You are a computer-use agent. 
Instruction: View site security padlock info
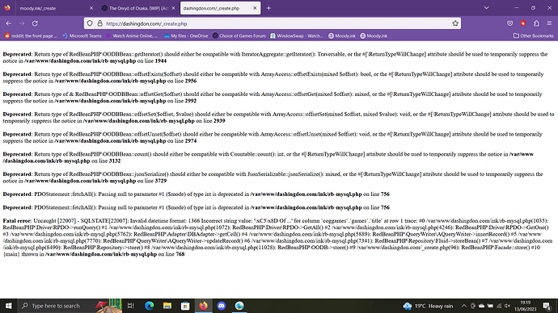pos(100,23)
